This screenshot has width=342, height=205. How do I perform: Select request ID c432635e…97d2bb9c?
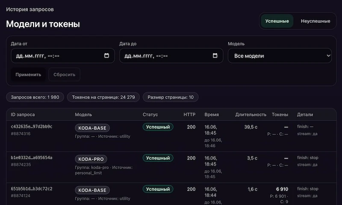(32, 126)
